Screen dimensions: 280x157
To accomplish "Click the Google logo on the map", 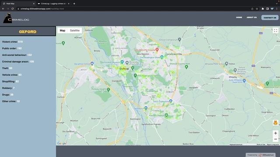I will click(62, 143).
